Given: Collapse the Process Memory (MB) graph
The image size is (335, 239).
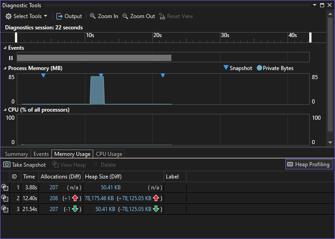Looking at the screenshot, I should click(5, 68).
